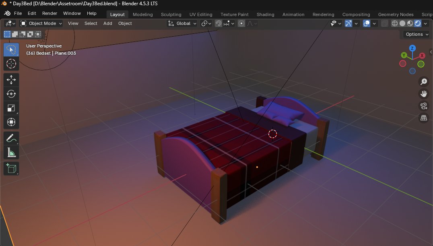This screenshot has height=246, width=433.
Task: Expand the viewport shading options arrow
Action: pos(425,23)
